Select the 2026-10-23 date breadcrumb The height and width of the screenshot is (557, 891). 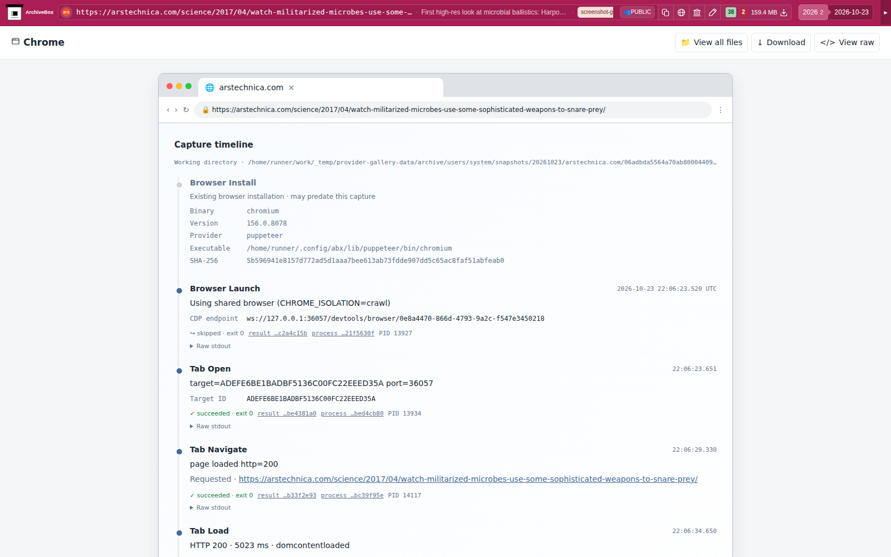(x=851, y=12)
